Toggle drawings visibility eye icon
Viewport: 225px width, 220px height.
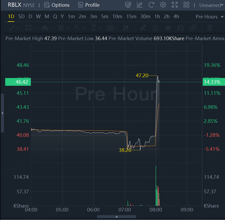pos(168,27)
